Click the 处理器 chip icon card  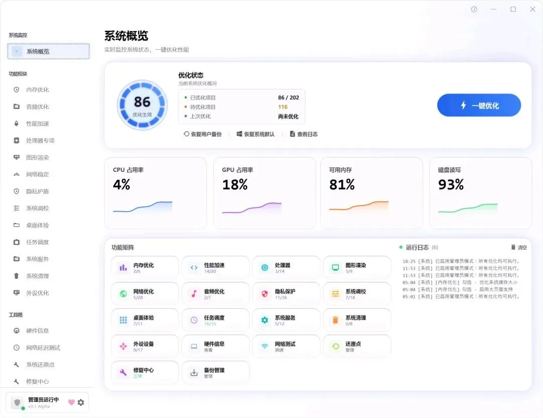pos(286,267)
